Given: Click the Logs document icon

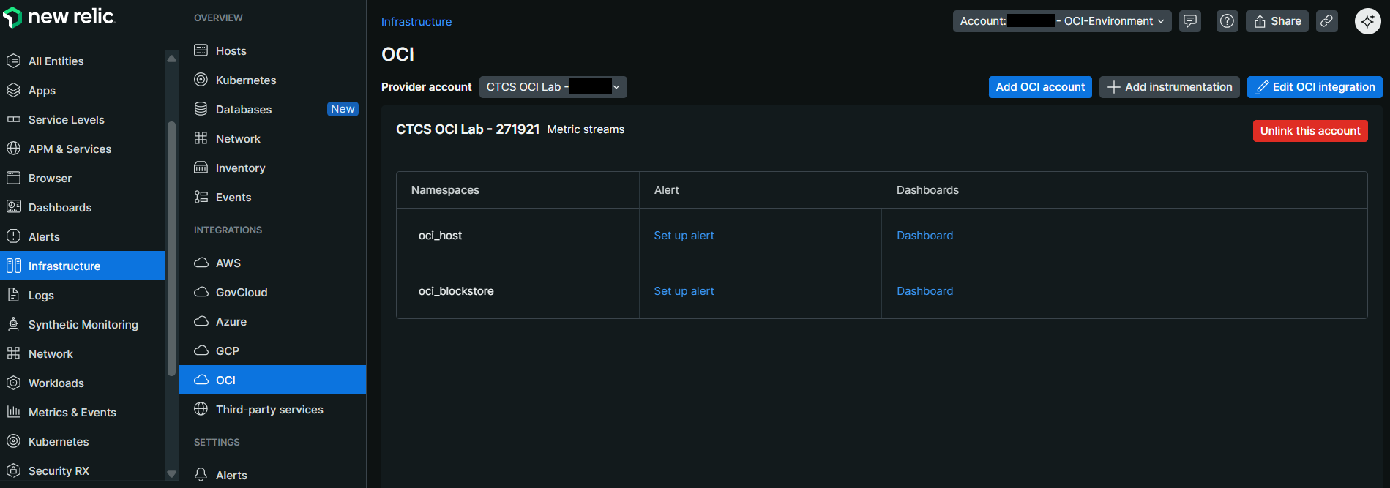Looking at the screenshot, I should click(13, 295).
